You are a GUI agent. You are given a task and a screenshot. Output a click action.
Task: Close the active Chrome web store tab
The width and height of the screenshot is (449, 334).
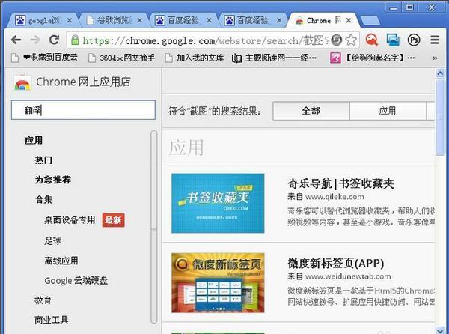[x=349, y=21]
